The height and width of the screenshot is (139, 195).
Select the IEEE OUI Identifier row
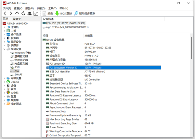[103, 72]
